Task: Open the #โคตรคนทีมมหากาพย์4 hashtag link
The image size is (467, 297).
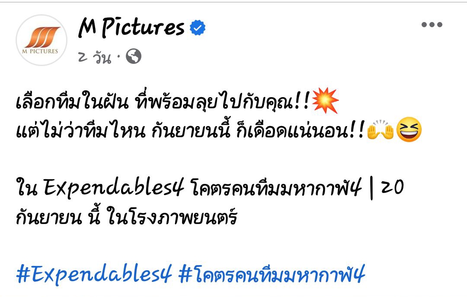Action: [272, 274]
